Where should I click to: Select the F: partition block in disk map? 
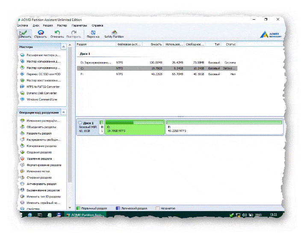224,127
